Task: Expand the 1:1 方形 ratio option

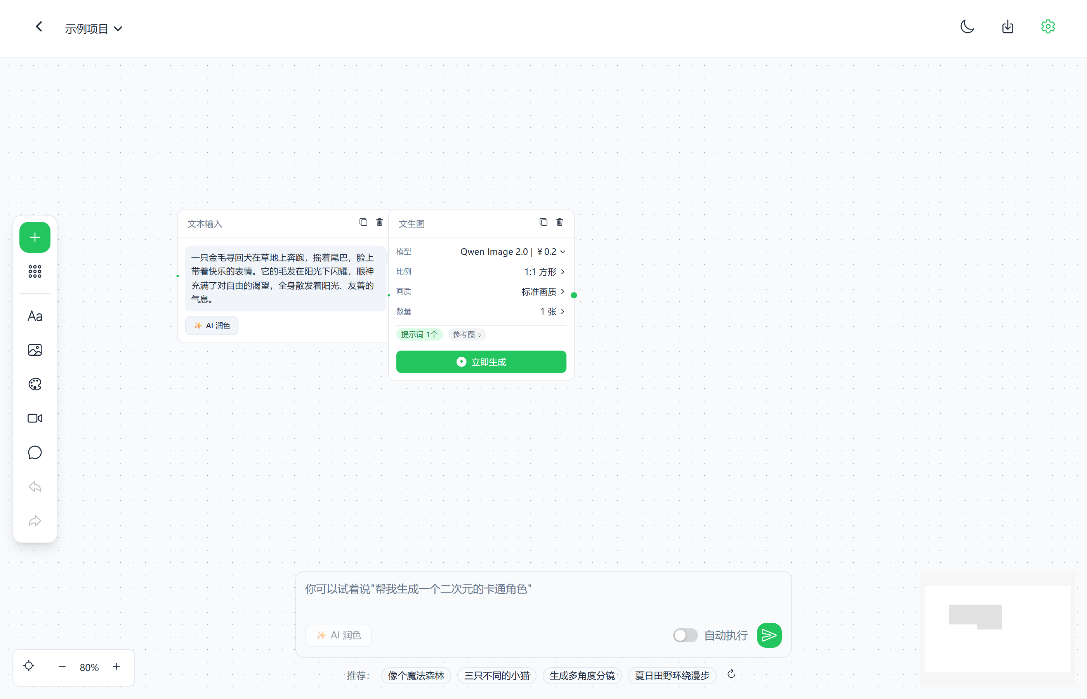Action: click(544, 271)
